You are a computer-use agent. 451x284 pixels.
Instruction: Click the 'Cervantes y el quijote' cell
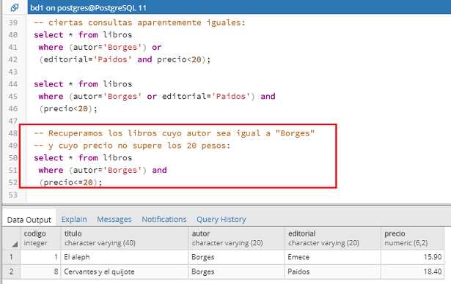[x=125, y=272]
